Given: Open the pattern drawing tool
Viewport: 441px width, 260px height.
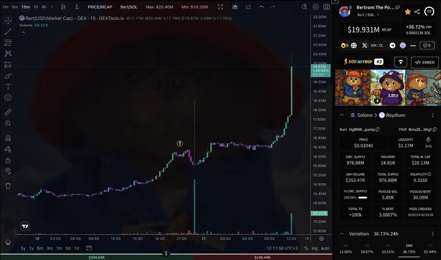Looking at the screenshot, I should tap(8, 54).
